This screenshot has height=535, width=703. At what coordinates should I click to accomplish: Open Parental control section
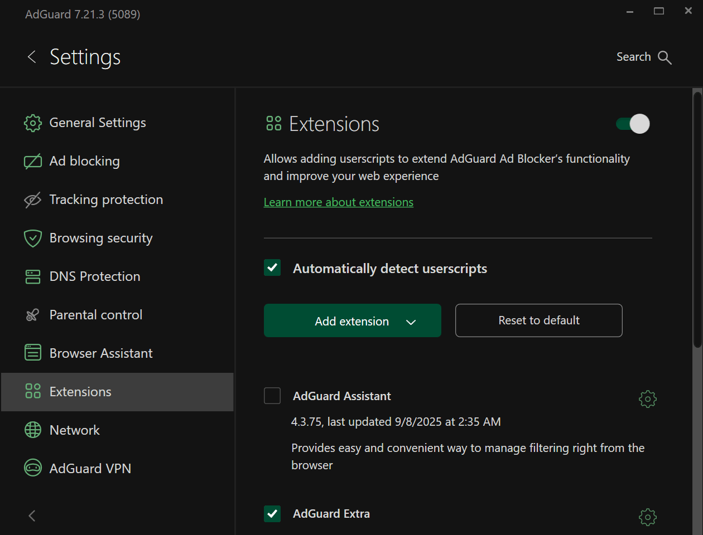pyautogui.click(x=117, y=315)
